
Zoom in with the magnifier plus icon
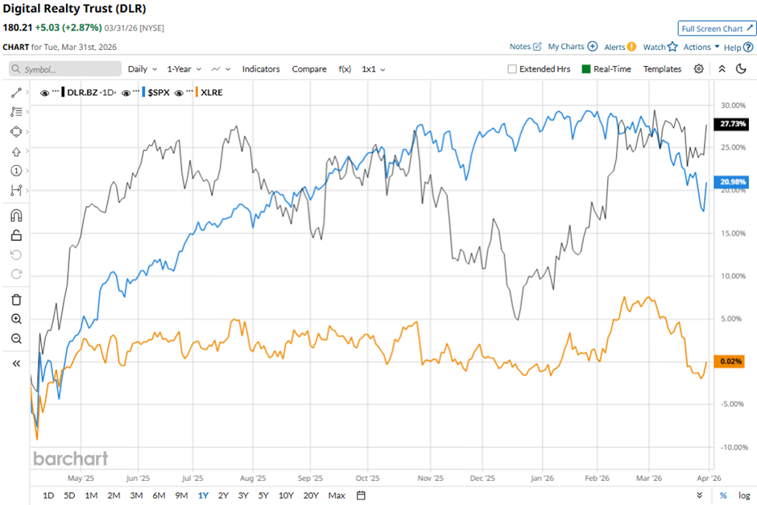coord(16,319)
